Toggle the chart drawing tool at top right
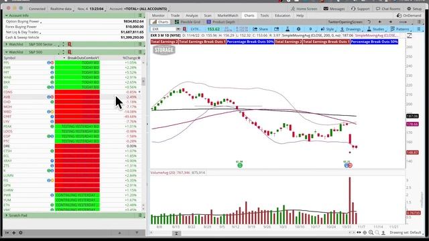Screen dimensions: 429x241 click(410, 35)
